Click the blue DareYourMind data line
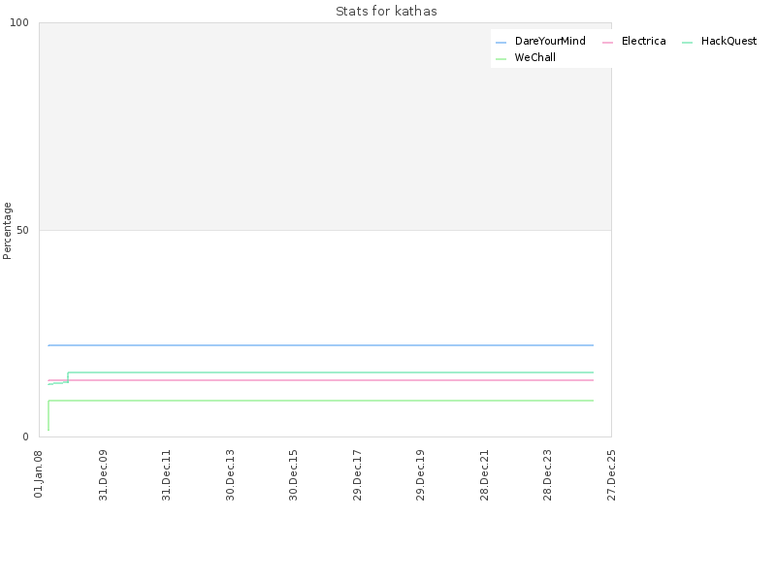 click(321, 345)
